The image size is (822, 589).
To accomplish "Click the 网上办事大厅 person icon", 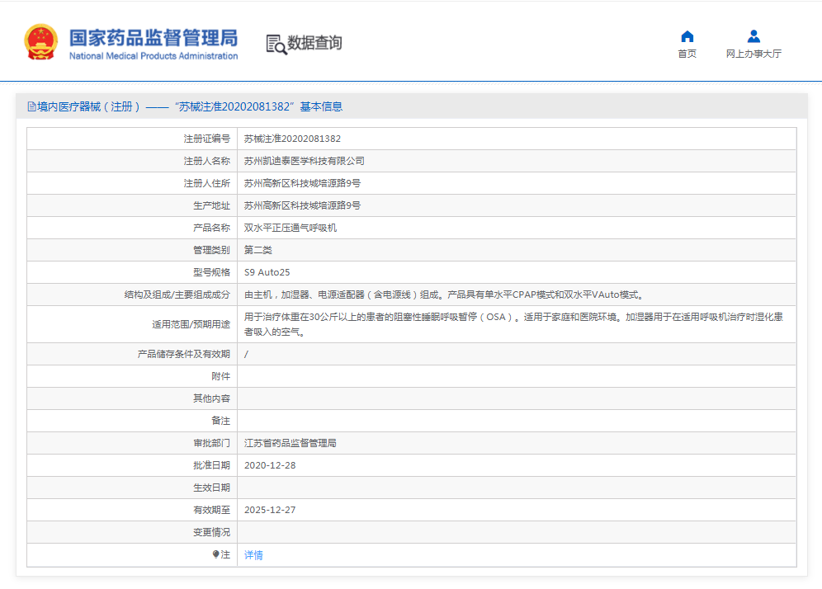I will coord(753,36).
